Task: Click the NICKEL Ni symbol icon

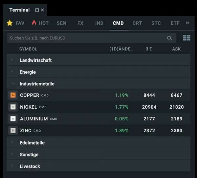Action: coord(13,107)
